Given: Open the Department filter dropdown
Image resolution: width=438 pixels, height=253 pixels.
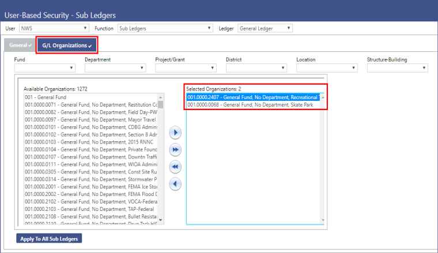Looking at the screenshot, I should [115, 68].
